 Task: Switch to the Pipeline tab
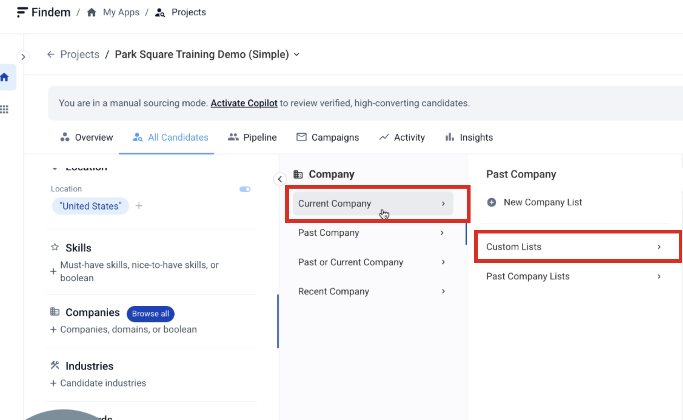pyautogui.click(x=252, y=137)
